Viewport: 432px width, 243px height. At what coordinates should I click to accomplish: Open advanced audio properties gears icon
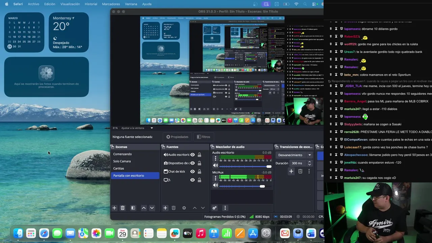[214, 208]
